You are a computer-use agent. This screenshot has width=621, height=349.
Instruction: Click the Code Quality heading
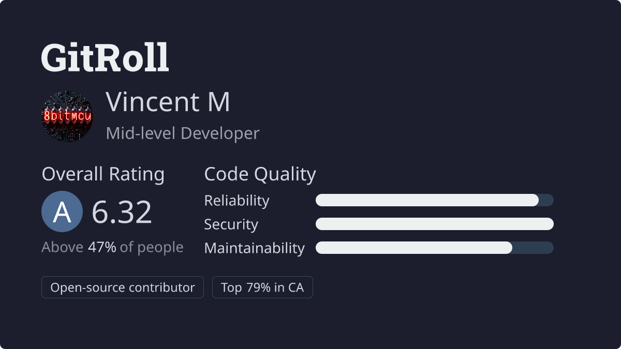coord(260,174)
